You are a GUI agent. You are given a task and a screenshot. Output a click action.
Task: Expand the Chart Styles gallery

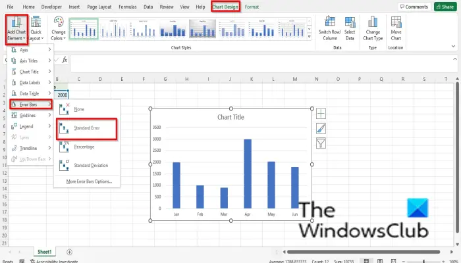point(310,36)
